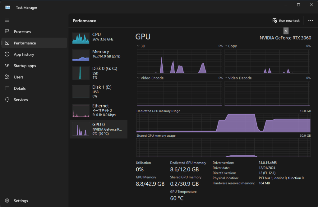
Task: Change the Copy graph engine dropdown
Action: click(226, 46)
